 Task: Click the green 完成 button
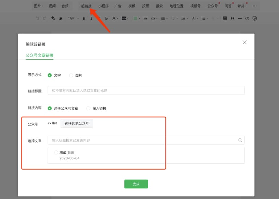tap(136, 184)
